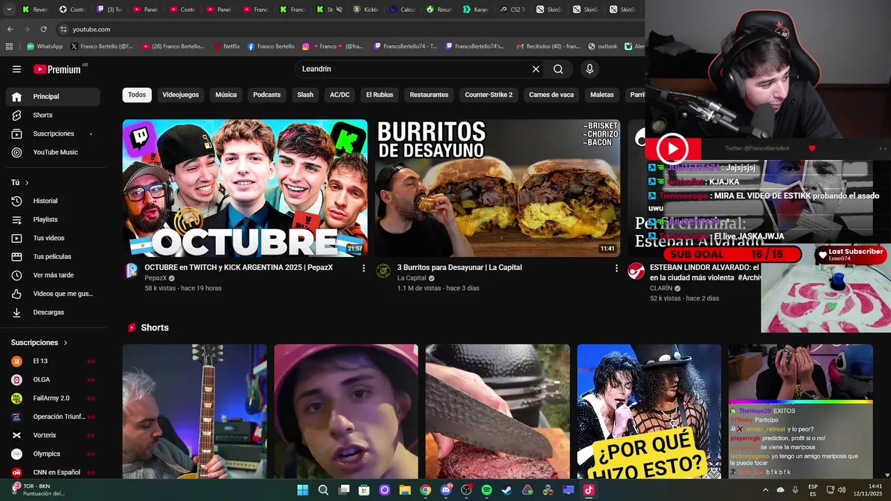Open the browser tab search dropdown
The image size is (891, 501).
[x=10, y=10]
